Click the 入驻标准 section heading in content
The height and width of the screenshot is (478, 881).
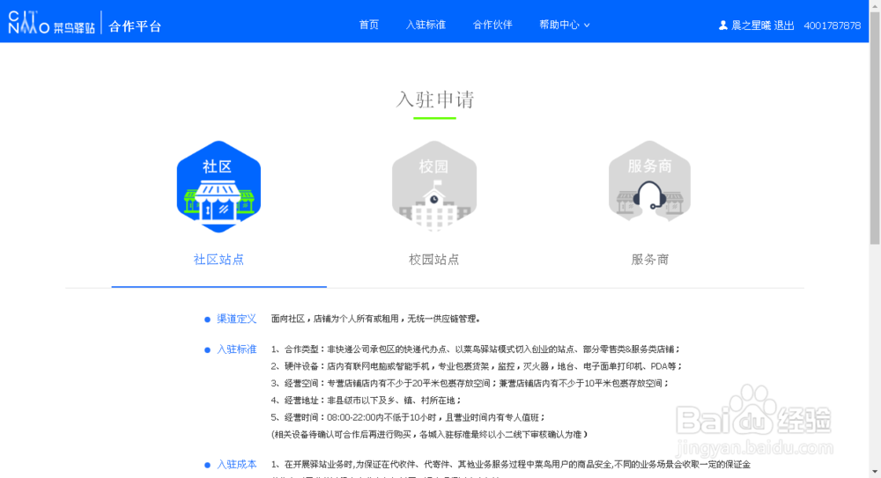[x=236, y=349]
